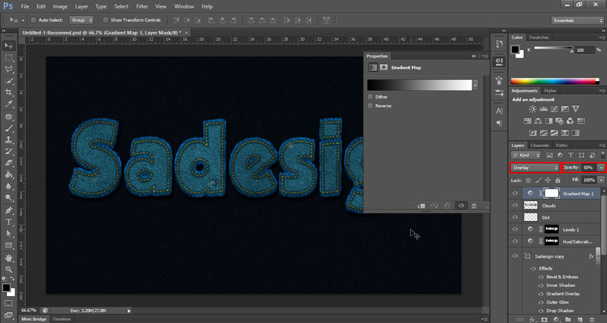
Task: Toggle visibility of Bevel & Emboss effect
Action: (541, 277)
